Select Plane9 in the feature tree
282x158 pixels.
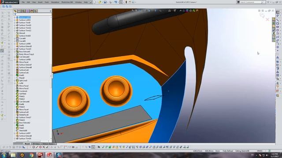pyautogui.click(x=22, y=78)
